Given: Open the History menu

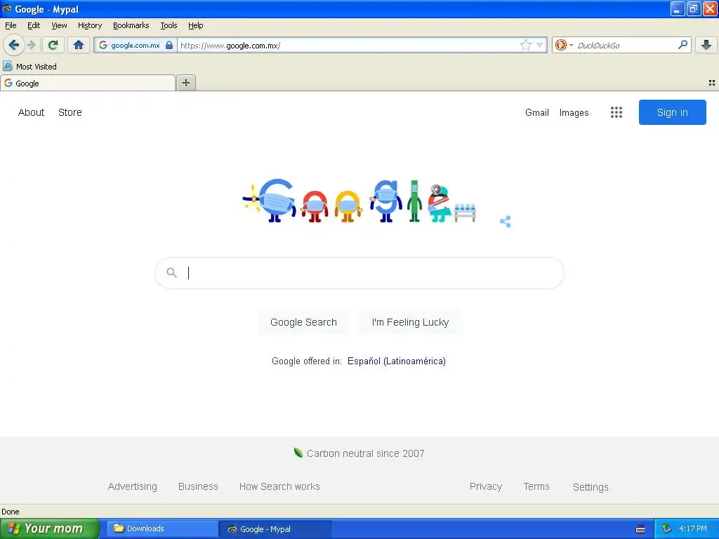Looking at the screenshot, I should 90,25.
